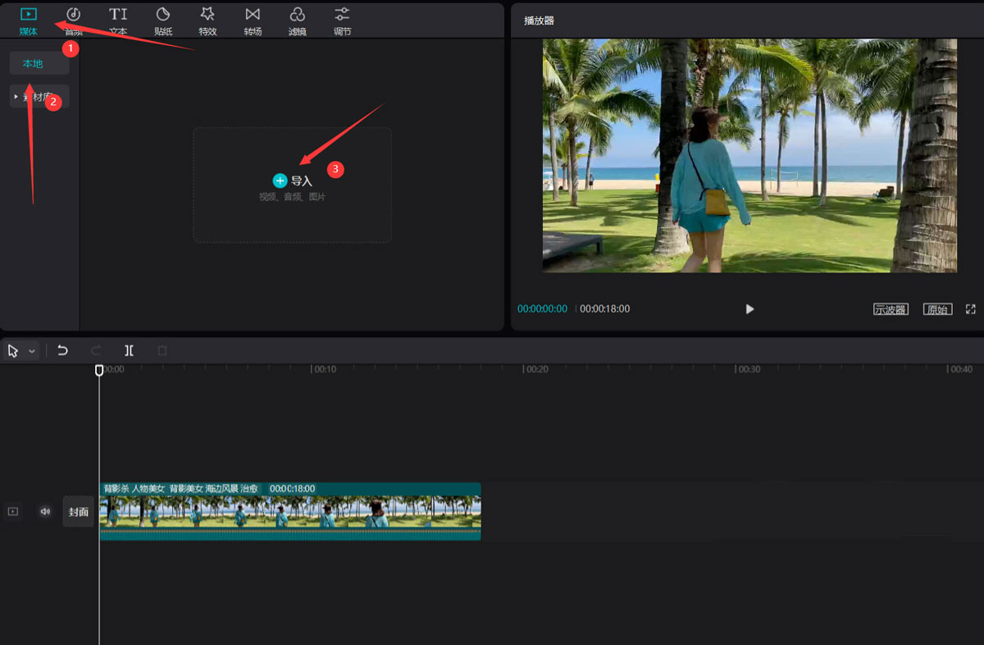Toggle the video track visibility icon
The image size is (984, 645).
13,511
